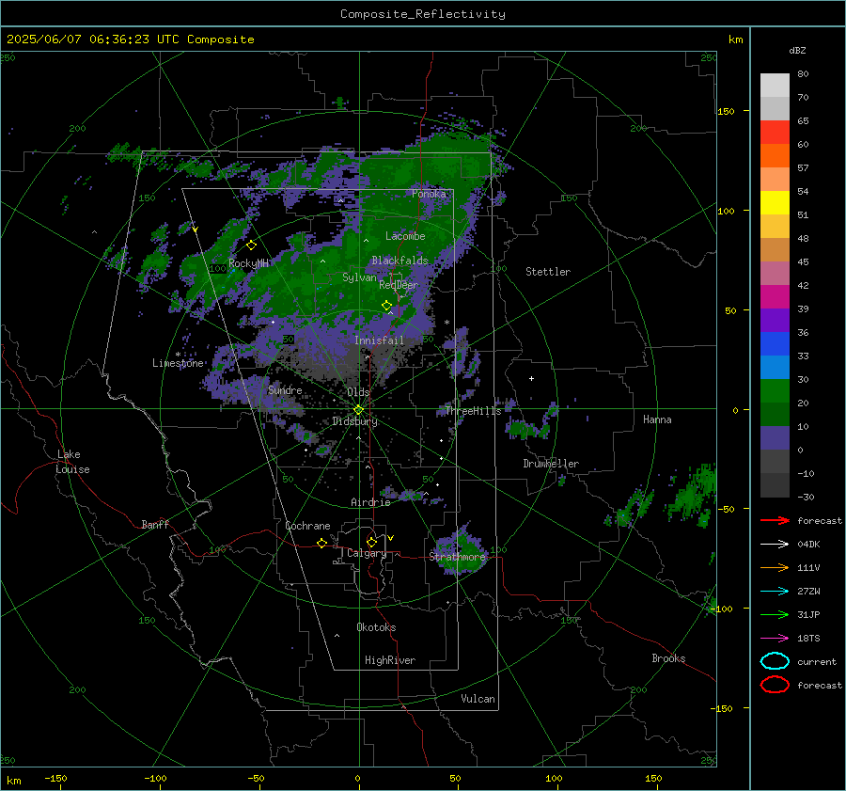The image size is (846, 791).
Task: Click the Drumheller city label
Action: pyautogui.click(x=551, y=464)
